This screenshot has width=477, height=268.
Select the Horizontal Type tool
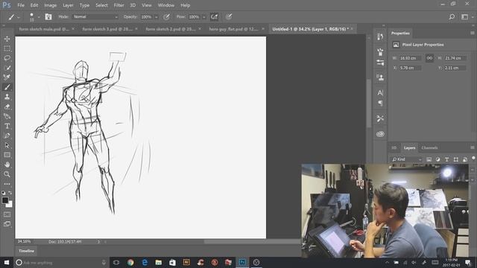pos(7,126)
